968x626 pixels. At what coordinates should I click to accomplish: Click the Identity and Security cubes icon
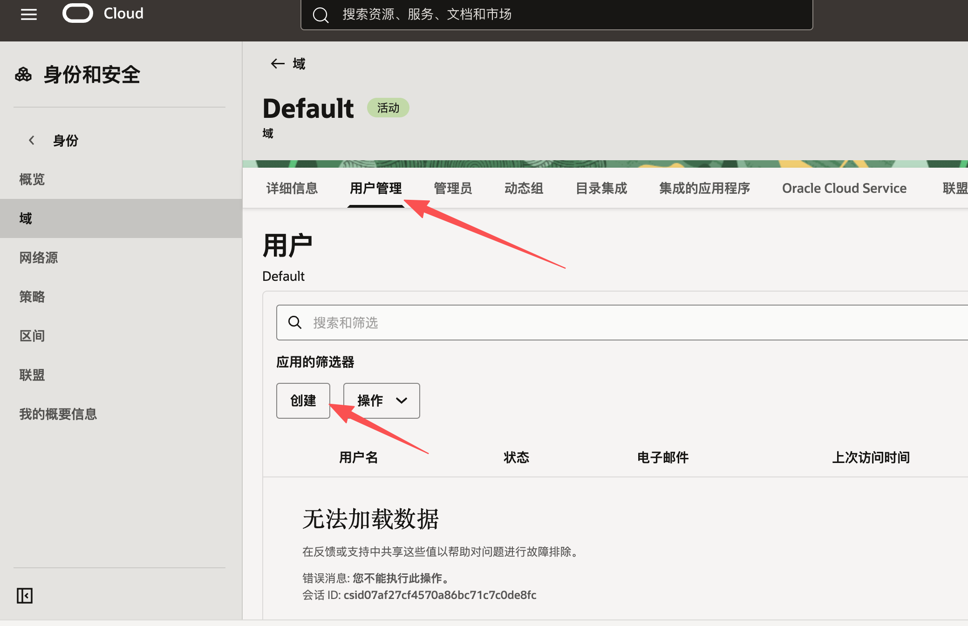(x=23, y=75)
